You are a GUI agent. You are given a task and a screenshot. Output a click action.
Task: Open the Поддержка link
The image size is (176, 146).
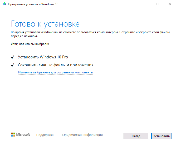[x=45, y=135]
